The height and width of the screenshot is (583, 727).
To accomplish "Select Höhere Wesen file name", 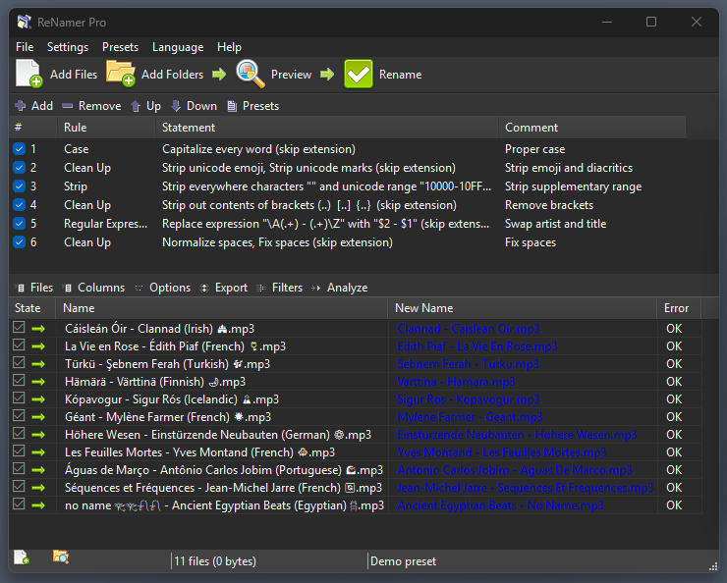I will (218, 435).
